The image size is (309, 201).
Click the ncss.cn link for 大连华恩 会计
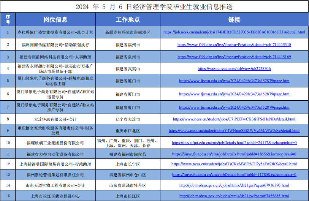tap(234, 119)
